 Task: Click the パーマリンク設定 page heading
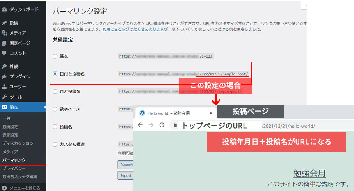click(80, 11)
